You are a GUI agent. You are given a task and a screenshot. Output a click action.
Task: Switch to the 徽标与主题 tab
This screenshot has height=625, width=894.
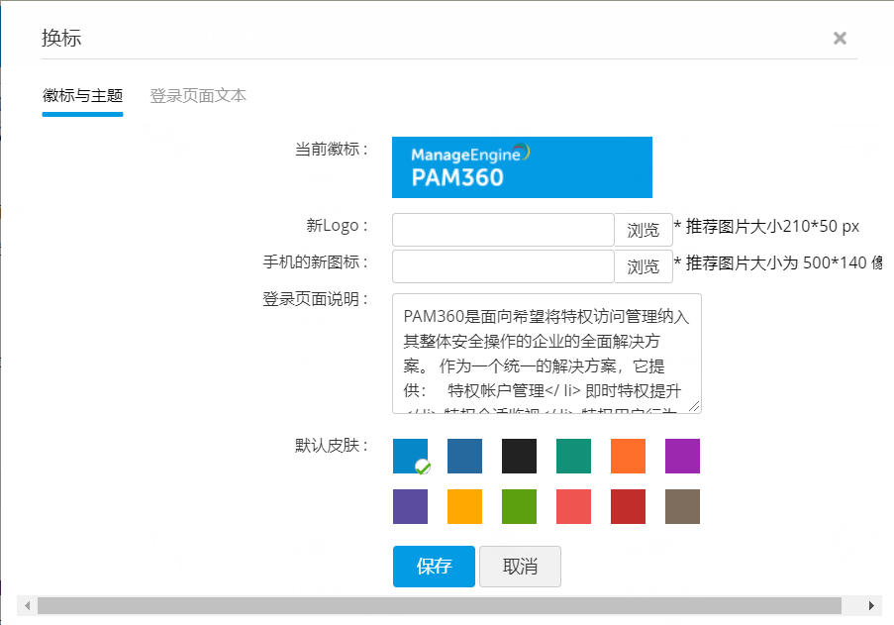point(83,95)
